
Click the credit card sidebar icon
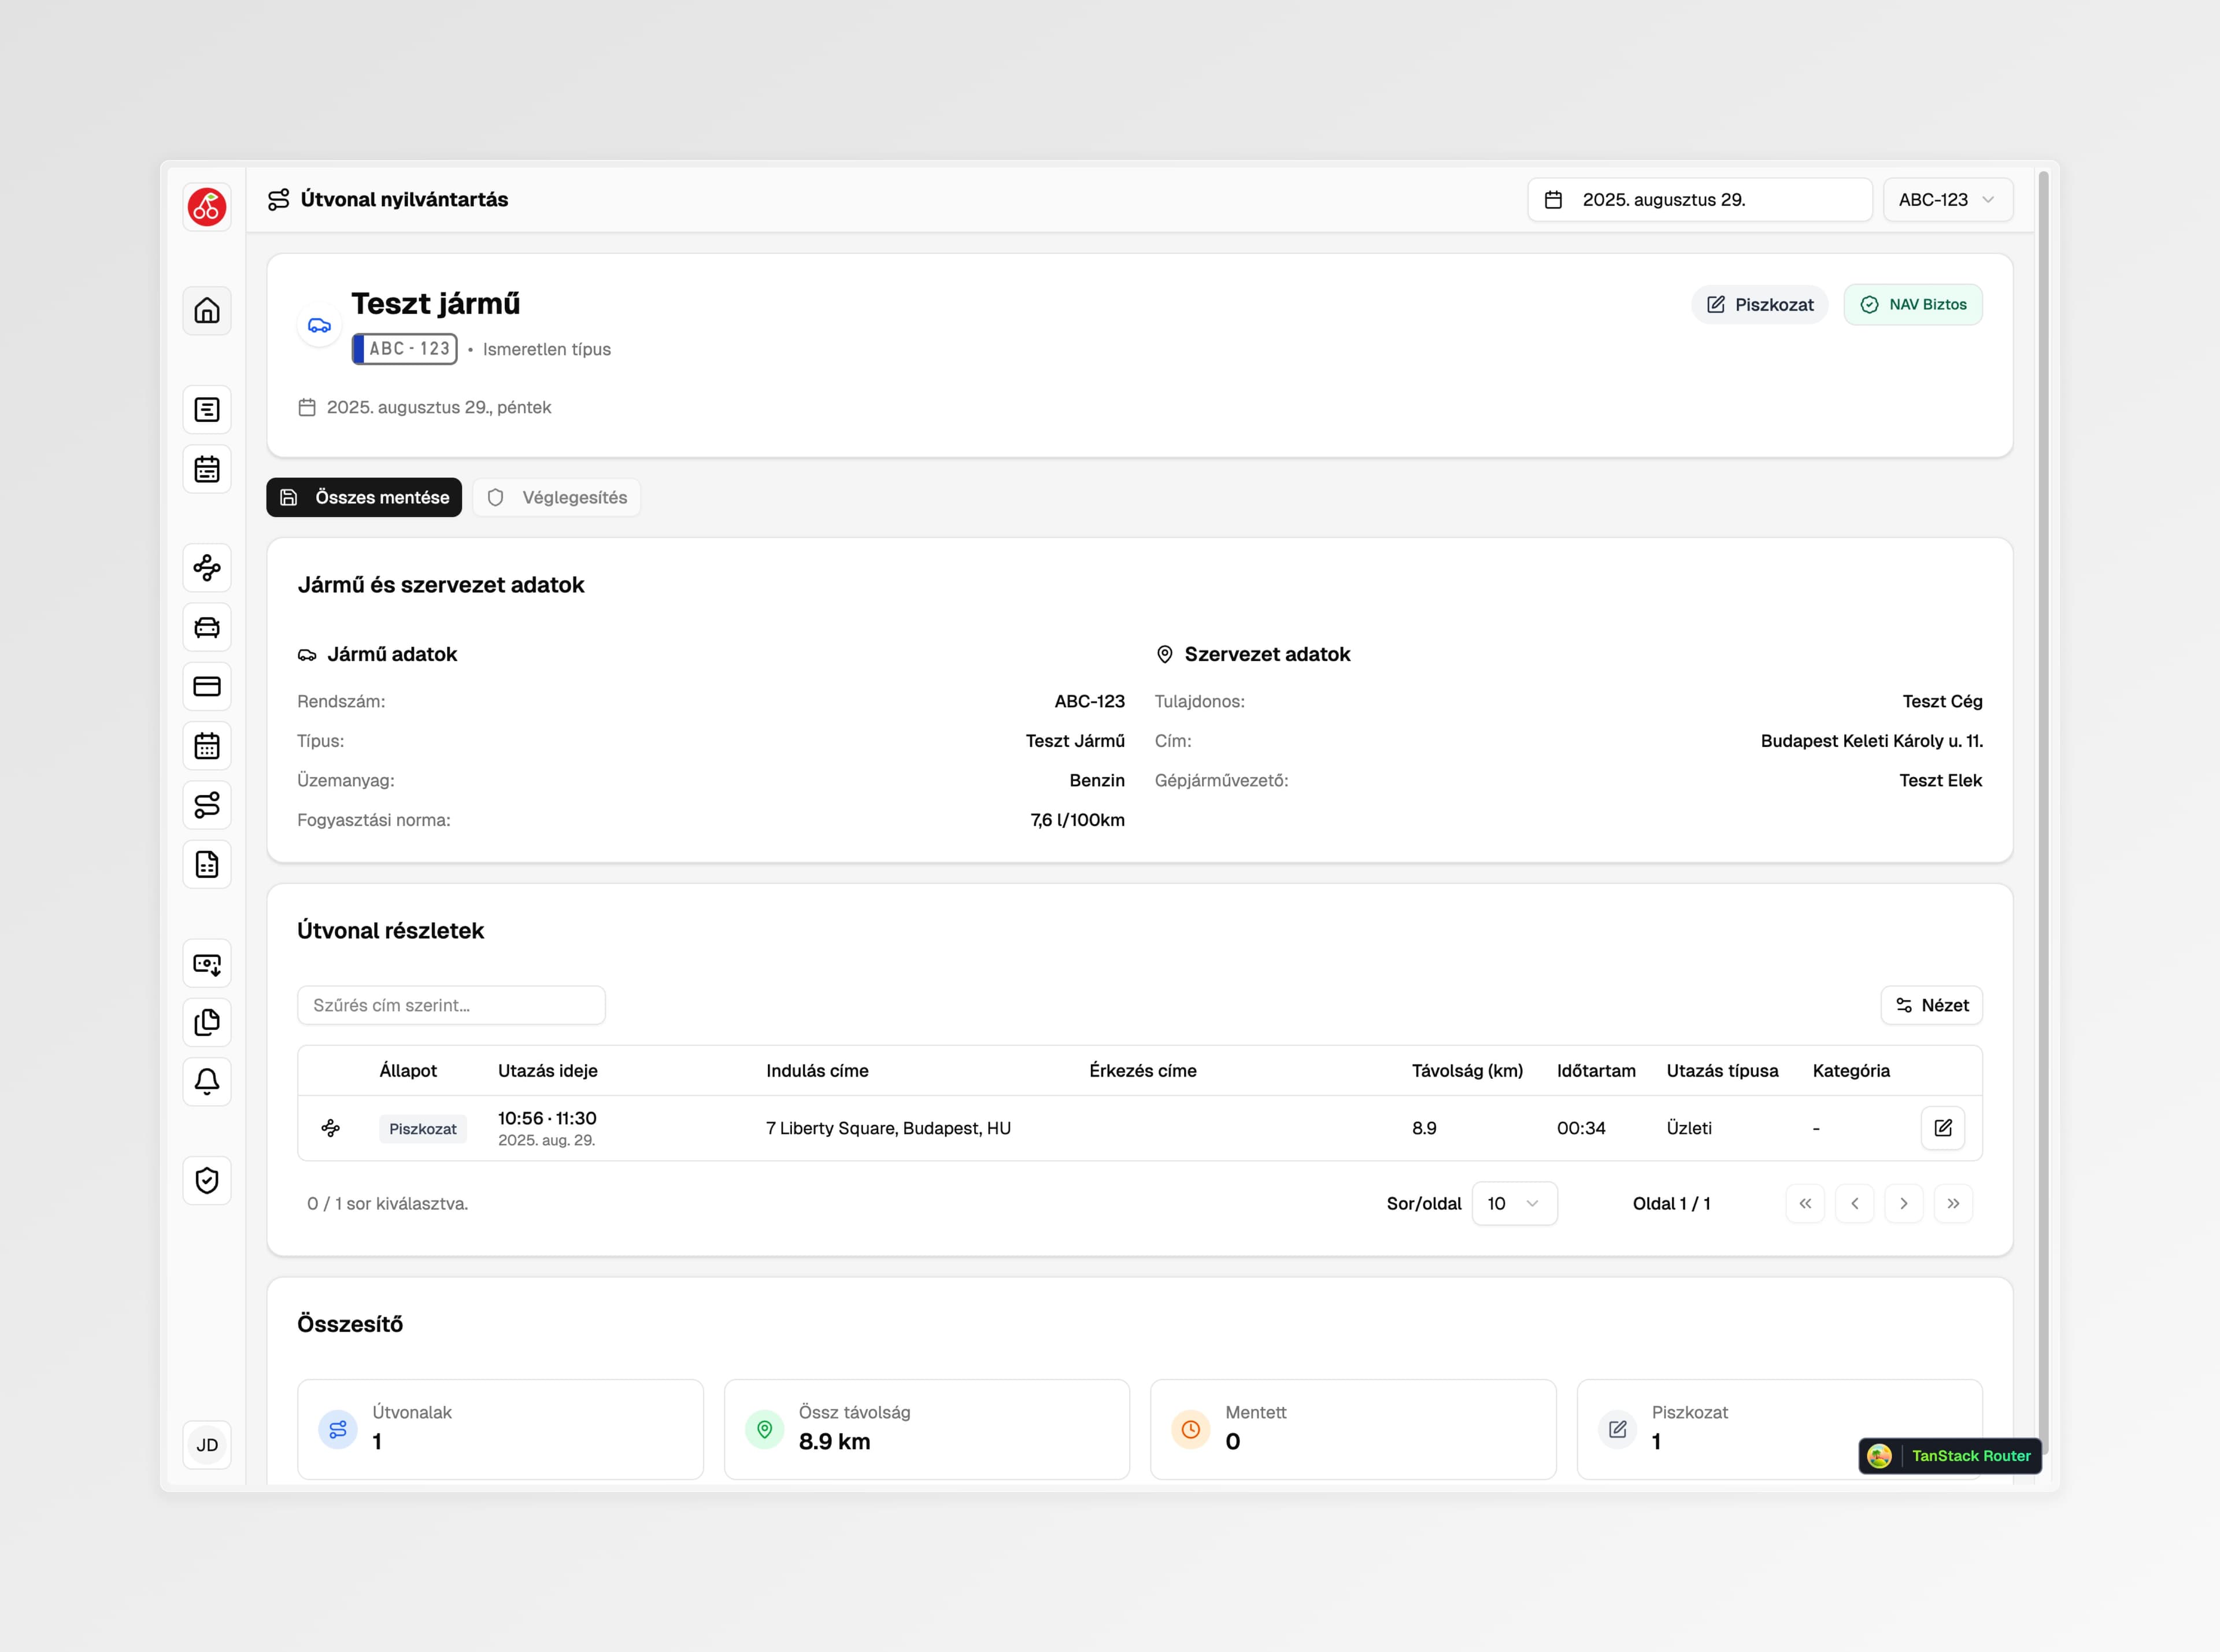click(207, 687)
